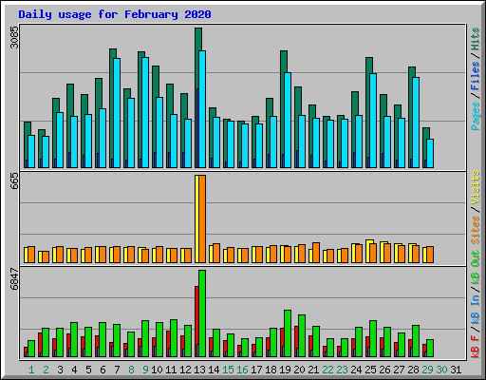Select the cyan files bar for day 25
The image size is (486, 380).
coord(373,121)
